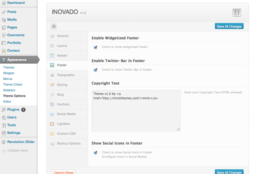The width and height of the screenshot is (258, 174).
Task: Uncheck Enable Widgetized Footer checkbox
Action: pos(95,47)
